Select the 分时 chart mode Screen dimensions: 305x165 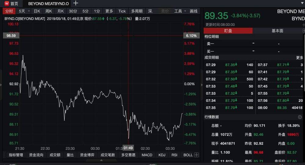(9, 11)
